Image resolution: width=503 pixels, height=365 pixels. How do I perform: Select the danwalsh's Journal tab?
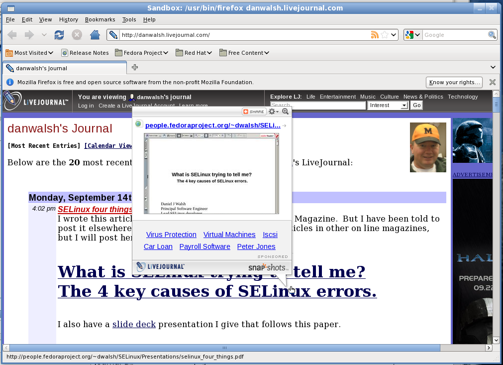pyautogui.click(x=65, y=68)
